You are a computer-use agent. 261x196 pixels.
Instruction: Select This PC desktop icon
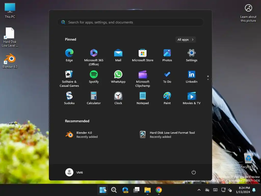[10, 11]
